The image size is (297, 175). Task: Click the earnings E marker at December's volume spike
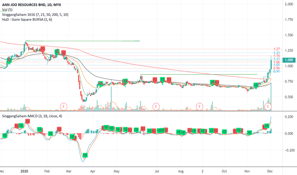(268, 107)
